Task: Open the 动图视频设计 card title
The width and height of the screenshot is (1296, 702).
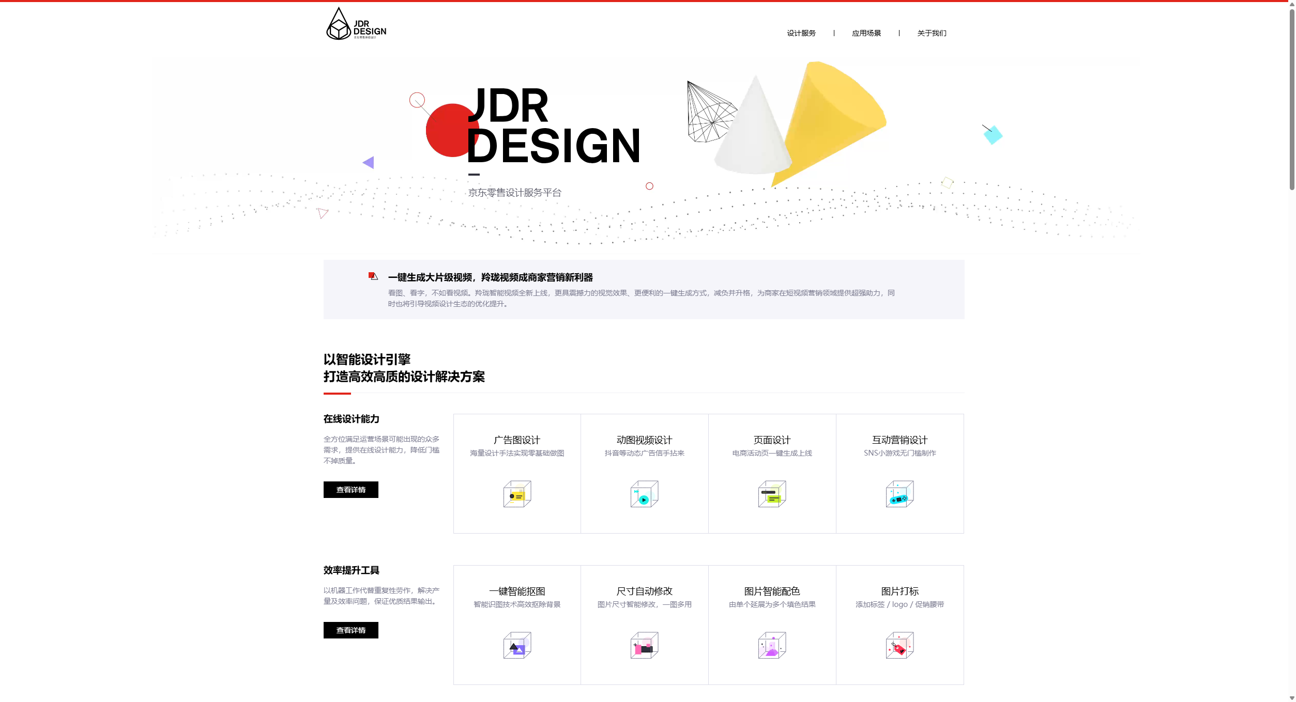Action: tap(644, 440)
